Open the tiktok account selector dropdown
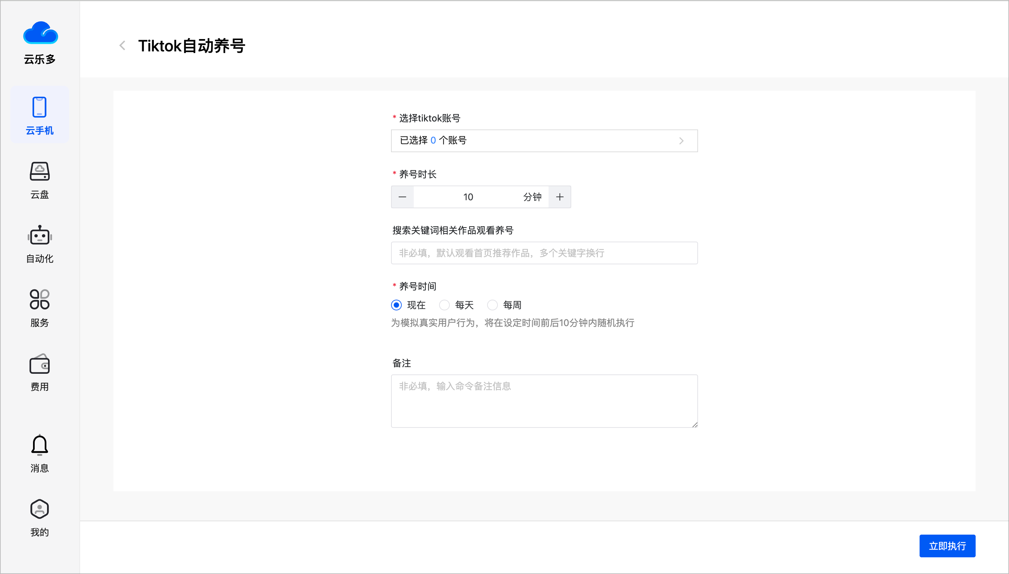 coord(544,141)
